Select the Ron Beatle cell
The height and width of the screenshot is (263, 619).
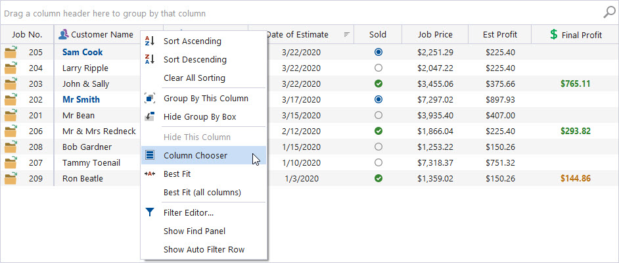(x=83, y=178)
